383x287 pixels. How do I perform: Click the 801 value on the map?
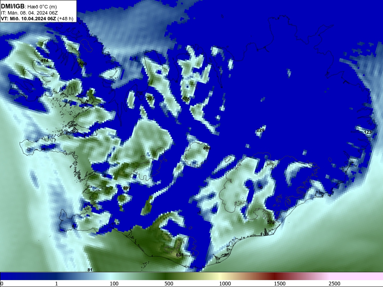(x=180, y=255)
